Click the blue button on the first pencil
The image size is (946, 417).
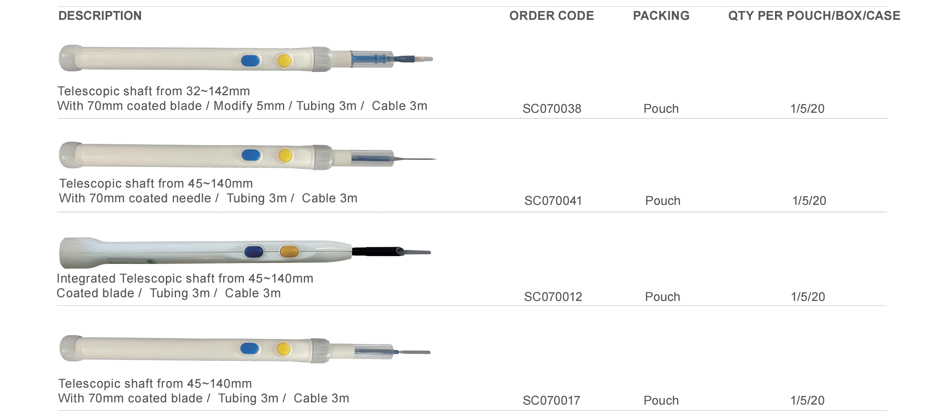click(x=250, y=61)
